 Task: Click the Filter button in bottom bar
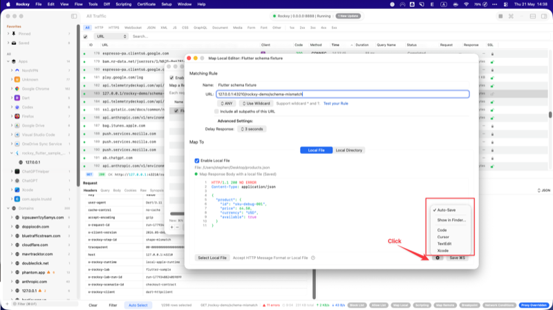pos(113,305)
